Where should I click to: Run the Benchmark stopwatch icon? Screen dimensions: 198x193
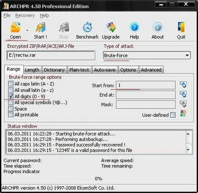click(87, 27)
